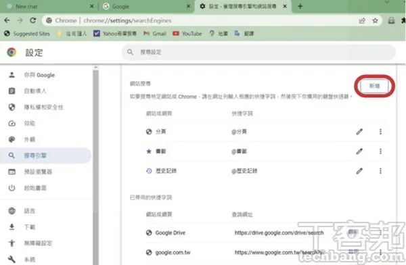Open the new tab plus button
The width and height of the screenshot is (406, 265).
(x=300, y=6)
